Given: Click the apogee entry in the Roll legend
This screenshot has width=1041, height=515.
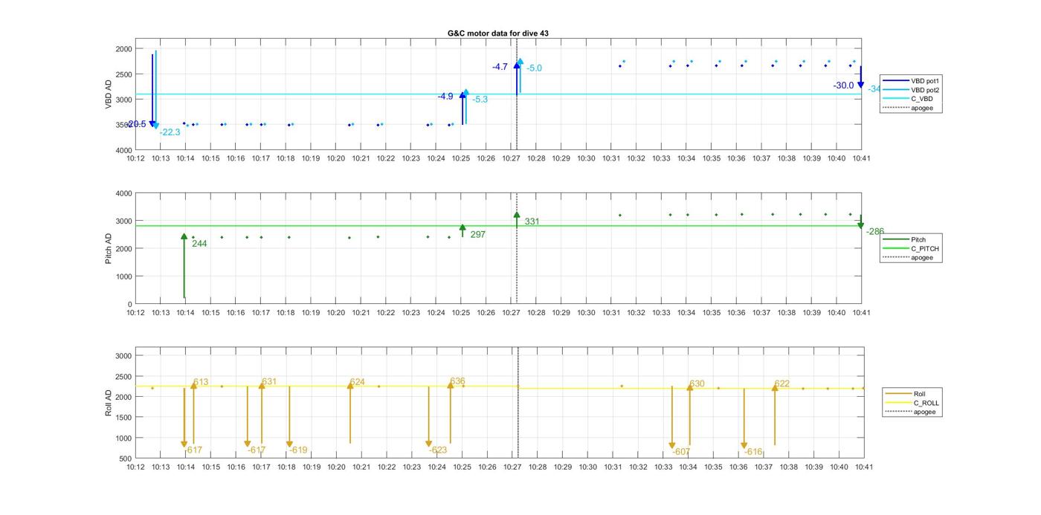Looking at the screenshot, I should pyautogui.click(x=912, y=412).
